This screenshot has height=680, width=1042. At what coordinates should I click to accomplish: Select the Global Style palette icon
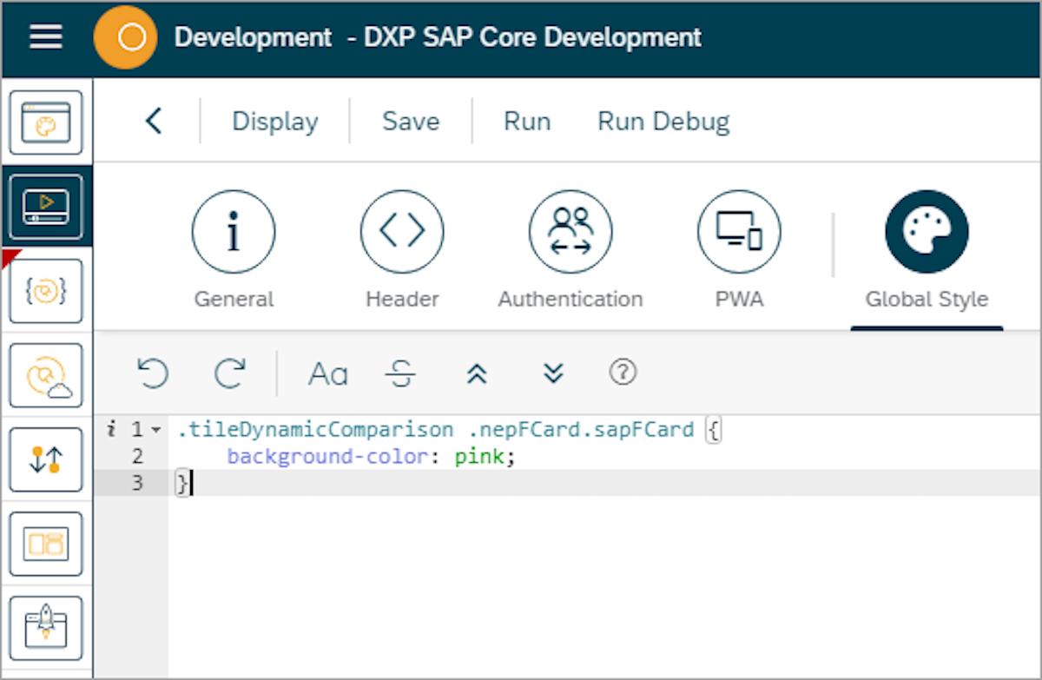(x=927, y=232)
